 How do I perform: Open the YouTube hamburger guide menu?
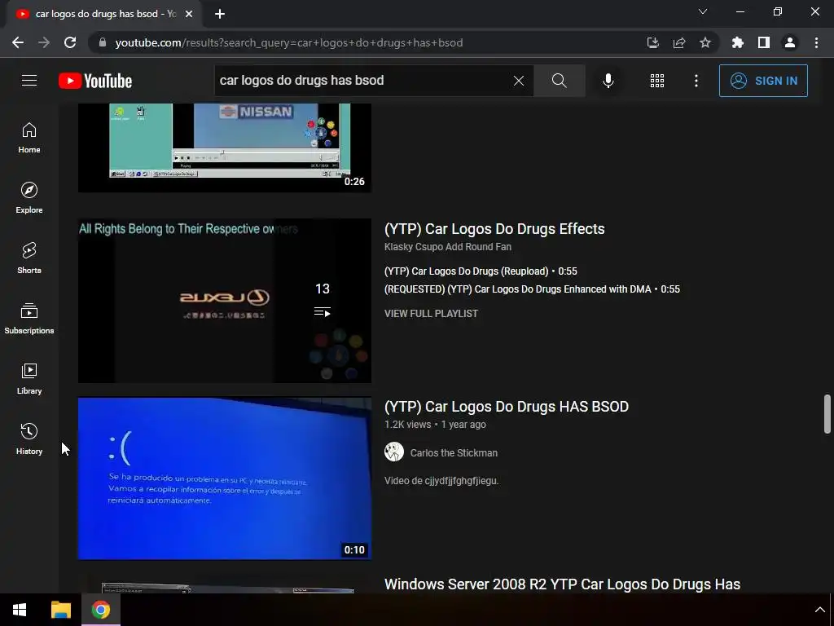coord(29,81)
